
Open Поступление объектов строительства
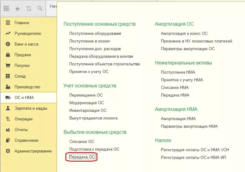click(104, 64)
